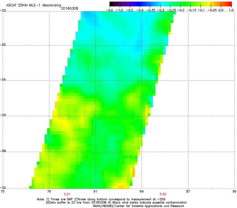This screenshot has width=237, height=208.
Task: Click the colorbar tick label -0.2
Action: click(181, 10)
